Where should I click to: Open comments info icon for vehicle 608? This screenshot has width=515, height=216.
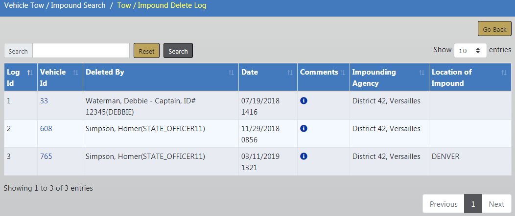pos(304,129)
